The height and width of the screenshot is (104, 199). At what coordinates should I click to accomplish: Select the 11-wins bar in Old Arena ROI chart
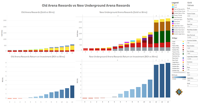coord(67,93)
